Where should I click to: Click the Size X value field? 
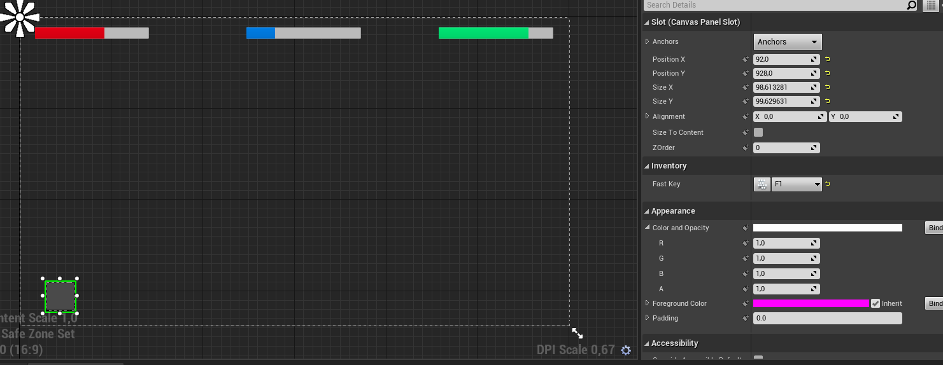[786, 87]
